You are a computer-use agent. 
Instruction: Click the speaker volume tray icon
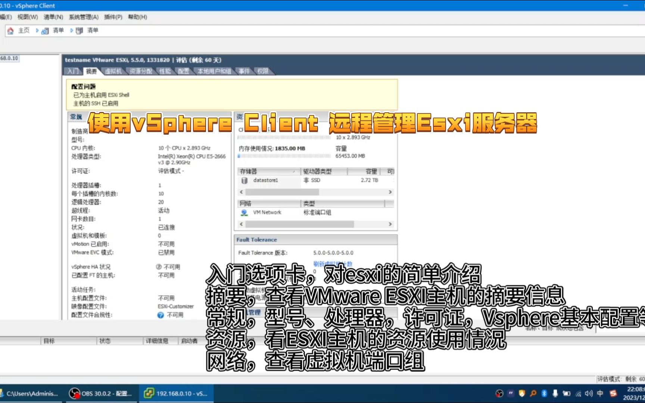(589, 393)
